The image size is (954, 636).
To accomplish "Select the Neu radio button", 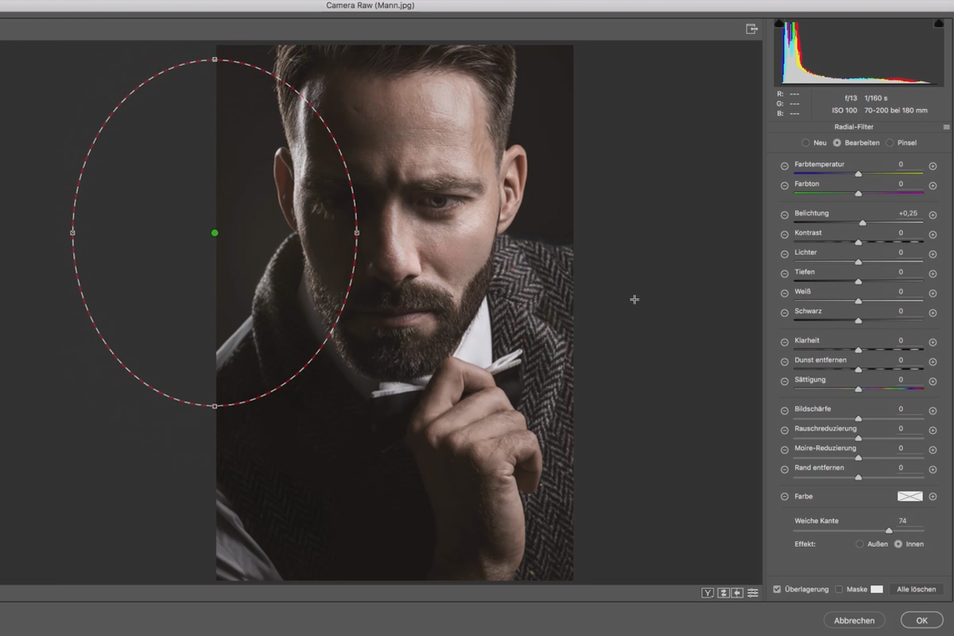I will pyautogui.click(x=806, y=143).
